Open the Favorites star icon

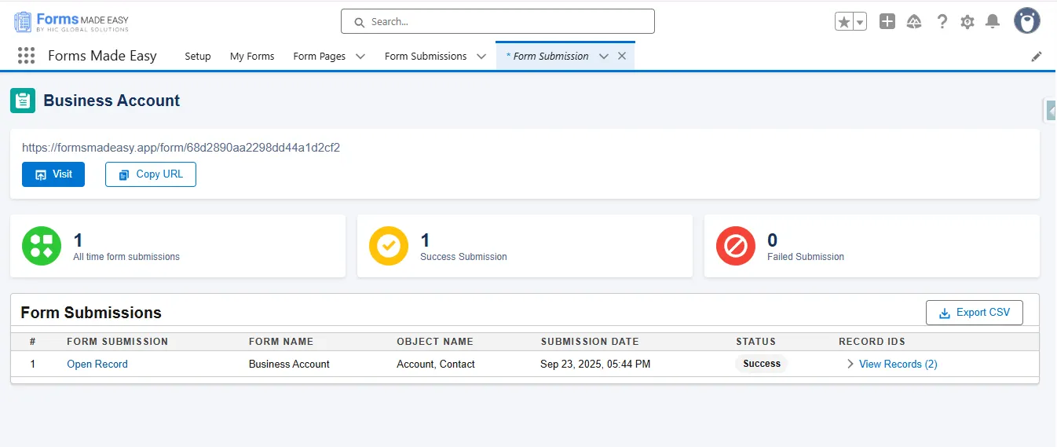click(x=844, y=22)
